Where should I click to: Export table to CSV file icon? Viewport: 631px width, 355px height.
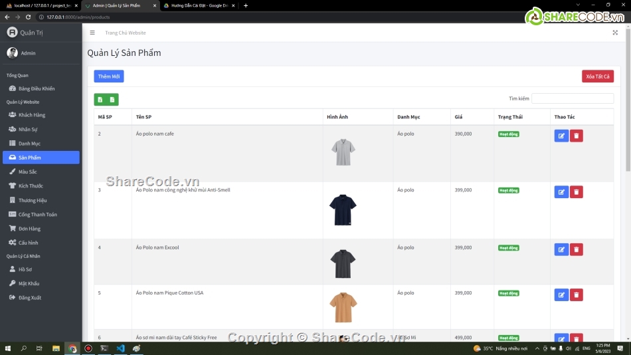pyautogui.click(x=112, y=100)
